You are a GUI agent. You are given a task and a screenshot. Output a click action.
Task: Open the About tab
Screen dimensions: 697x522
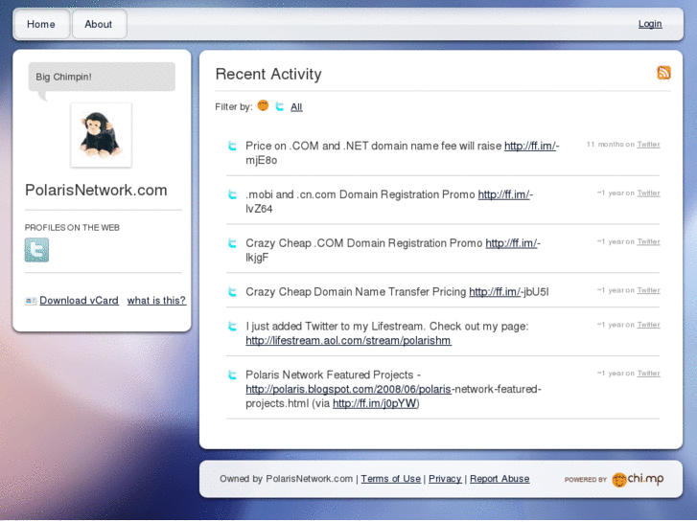point(99,24)
